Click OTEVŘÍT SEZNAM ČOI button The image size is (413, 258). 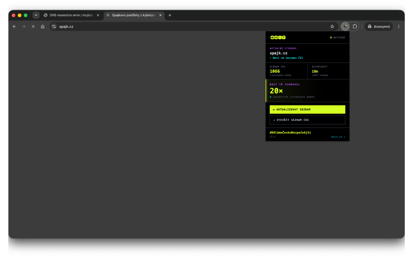pos(307,120)
